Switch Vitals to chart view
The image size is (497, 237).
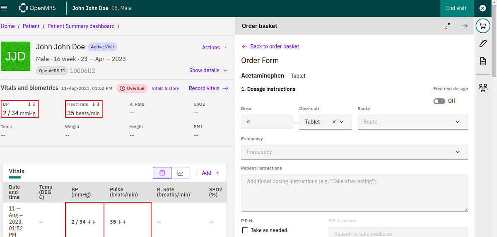click(180, 173)
